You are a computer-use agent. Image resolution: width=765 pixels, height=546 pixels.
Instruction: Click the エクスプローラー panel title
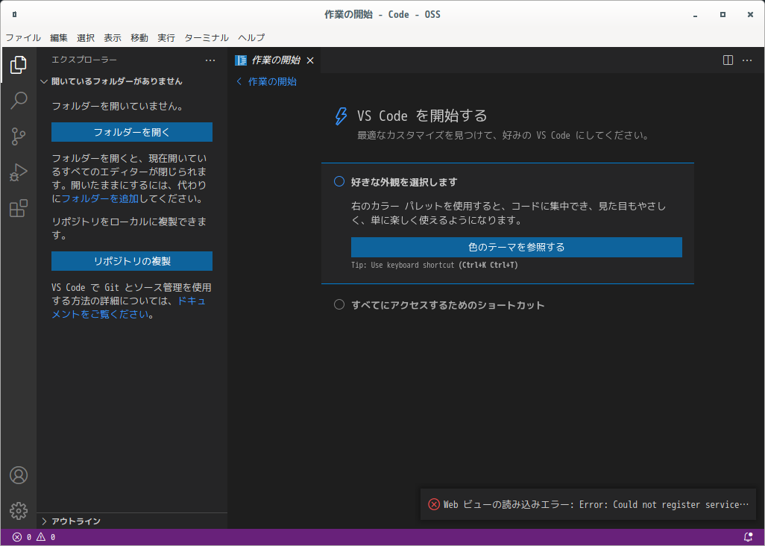84,60
